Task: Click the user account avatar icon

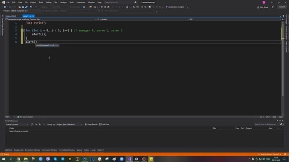Action: coord(264,2)
